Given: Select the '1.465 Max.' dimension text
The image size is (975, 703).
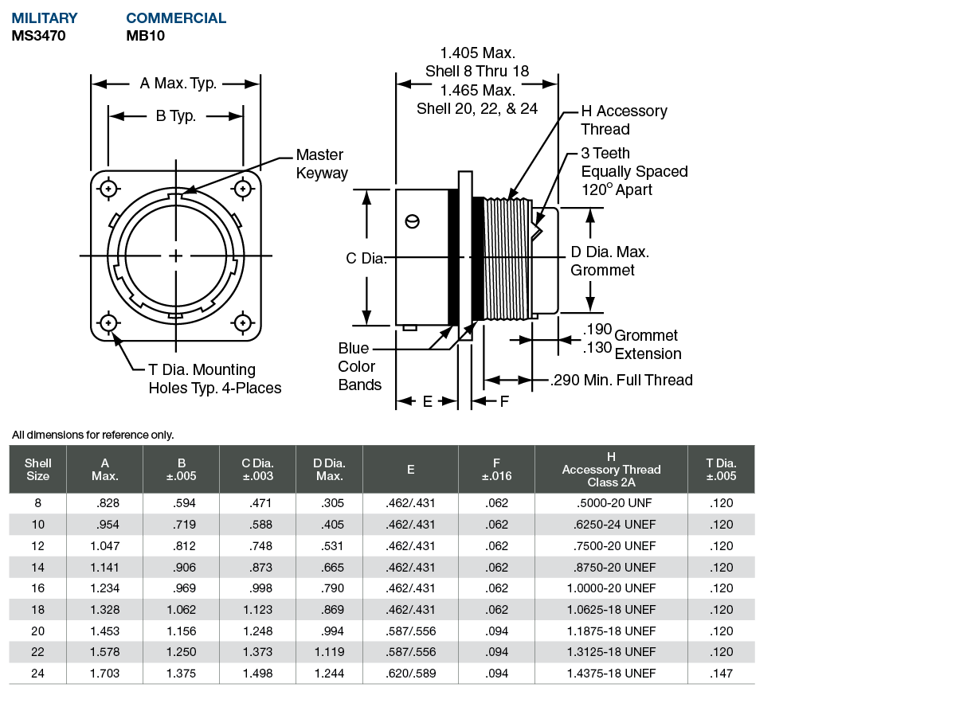Looking at the screenshot, I should point(477,89).
